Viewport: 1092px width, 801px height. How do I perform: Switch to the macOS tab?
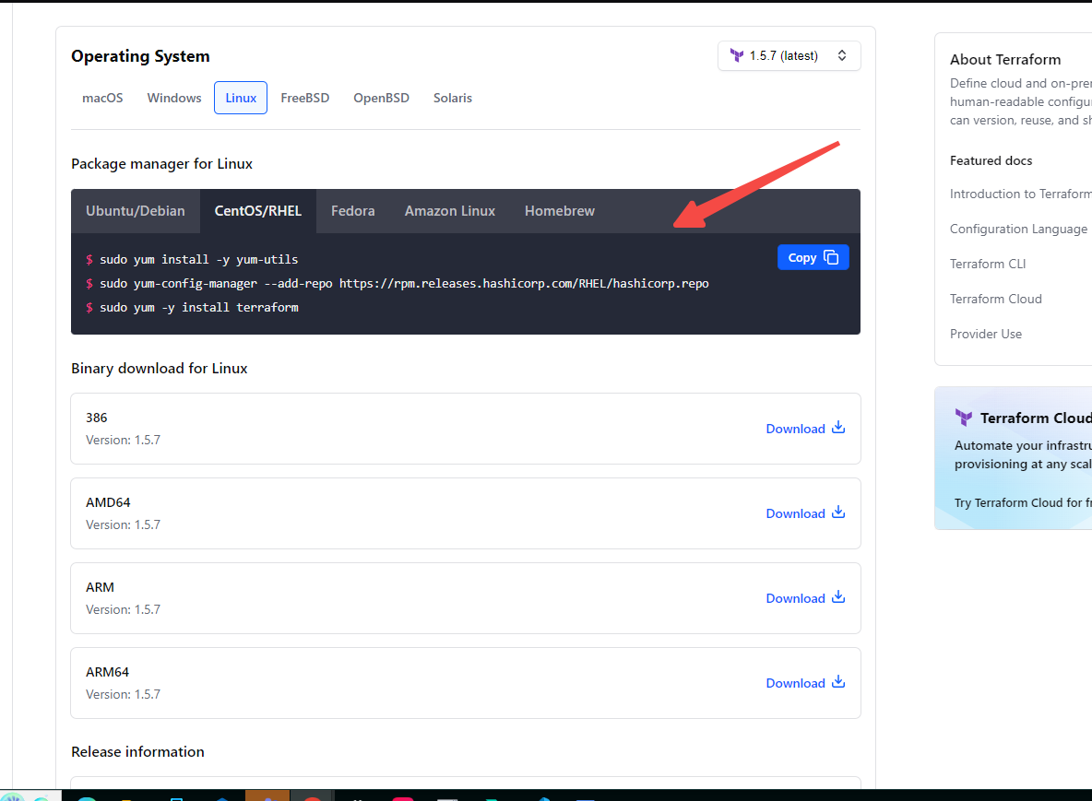click(102, 98)
